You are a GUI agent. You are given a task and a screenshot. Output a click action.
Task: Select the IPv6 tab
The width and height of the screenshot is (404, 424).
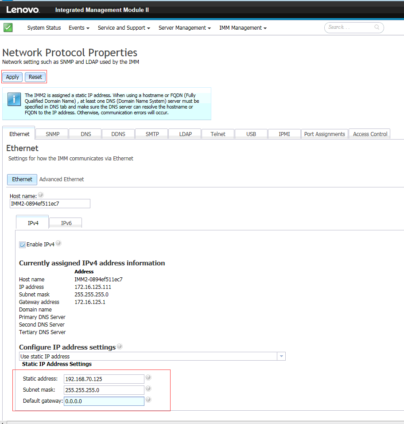pos(66,223)
